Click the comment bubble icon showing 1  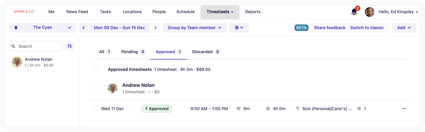[x=359, y=109]
